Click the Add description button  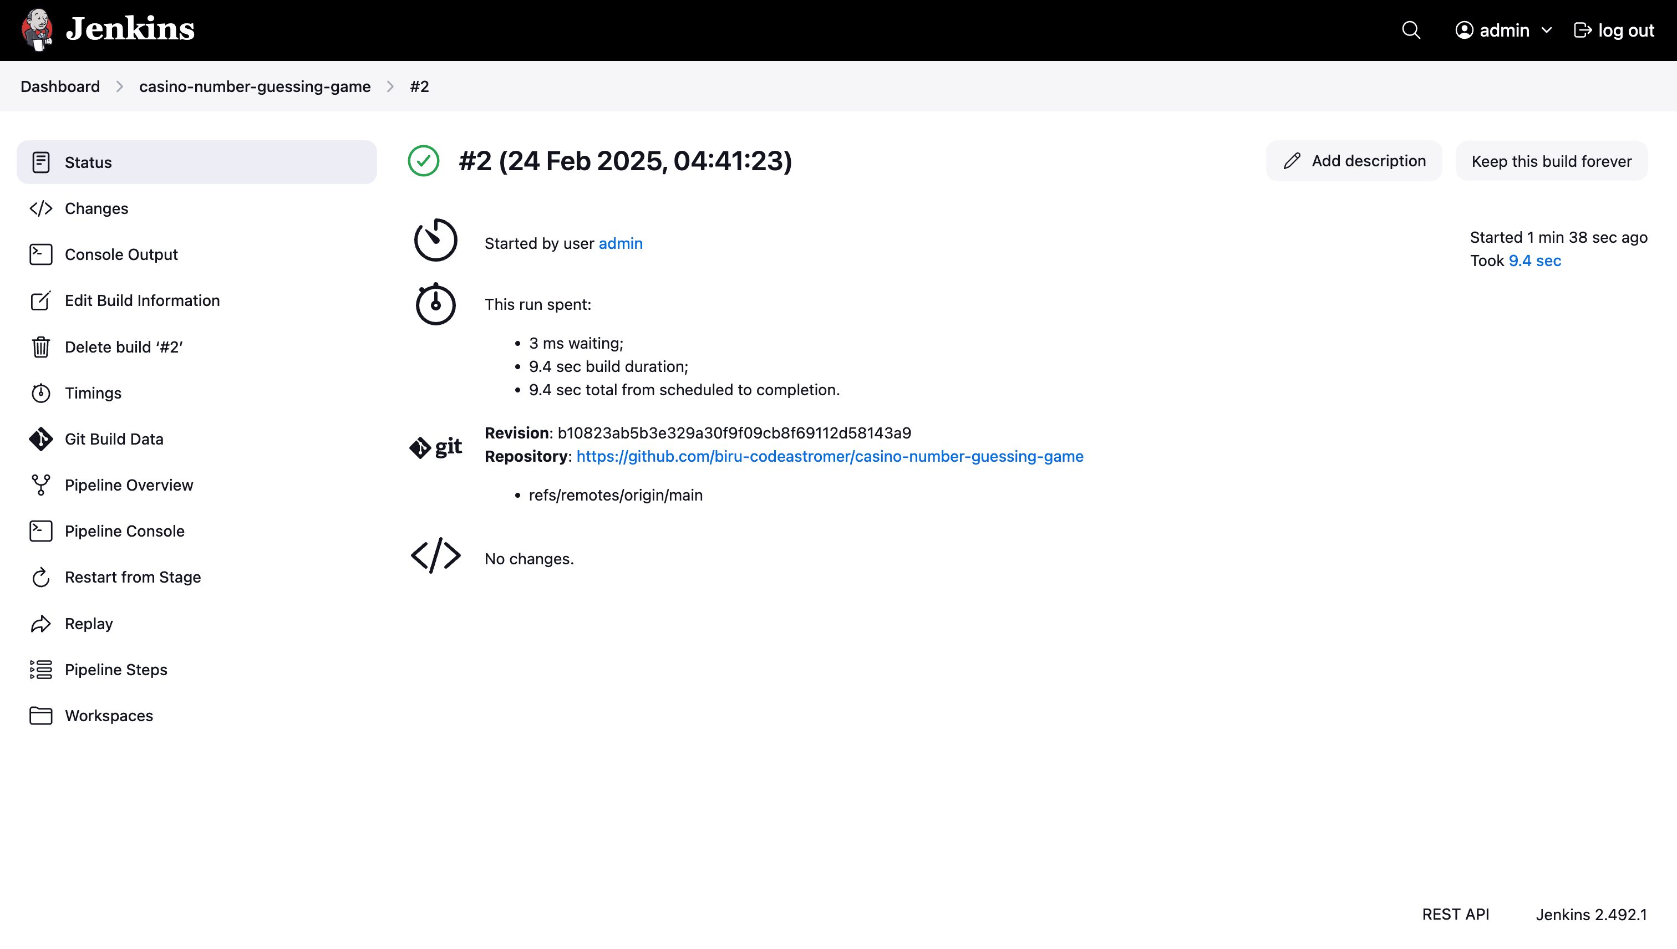[x=1354, y=161]
